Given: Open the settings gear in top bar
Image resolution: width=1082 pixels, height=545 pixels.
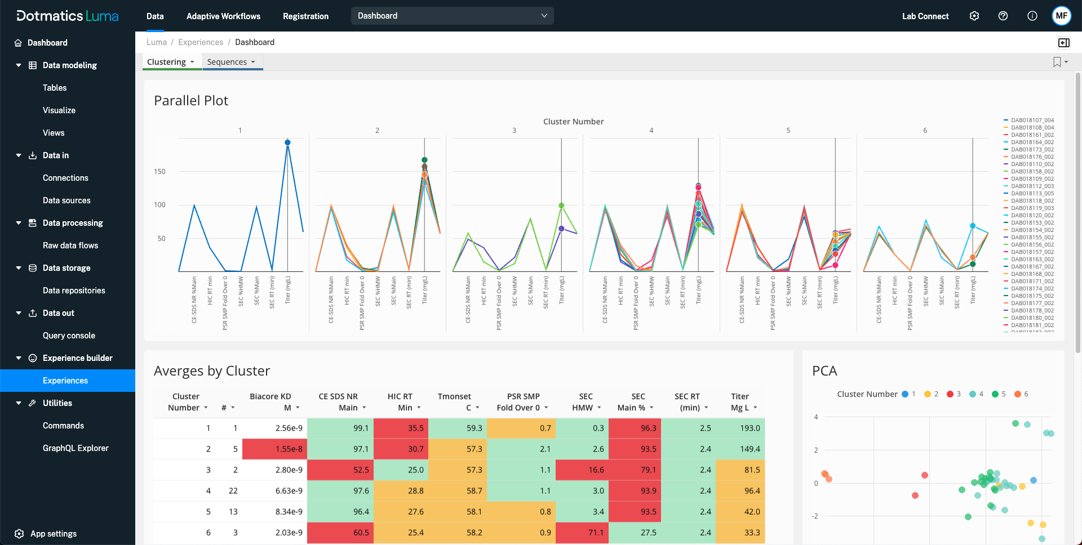Looking at the screenshot, I should point(974,16).
